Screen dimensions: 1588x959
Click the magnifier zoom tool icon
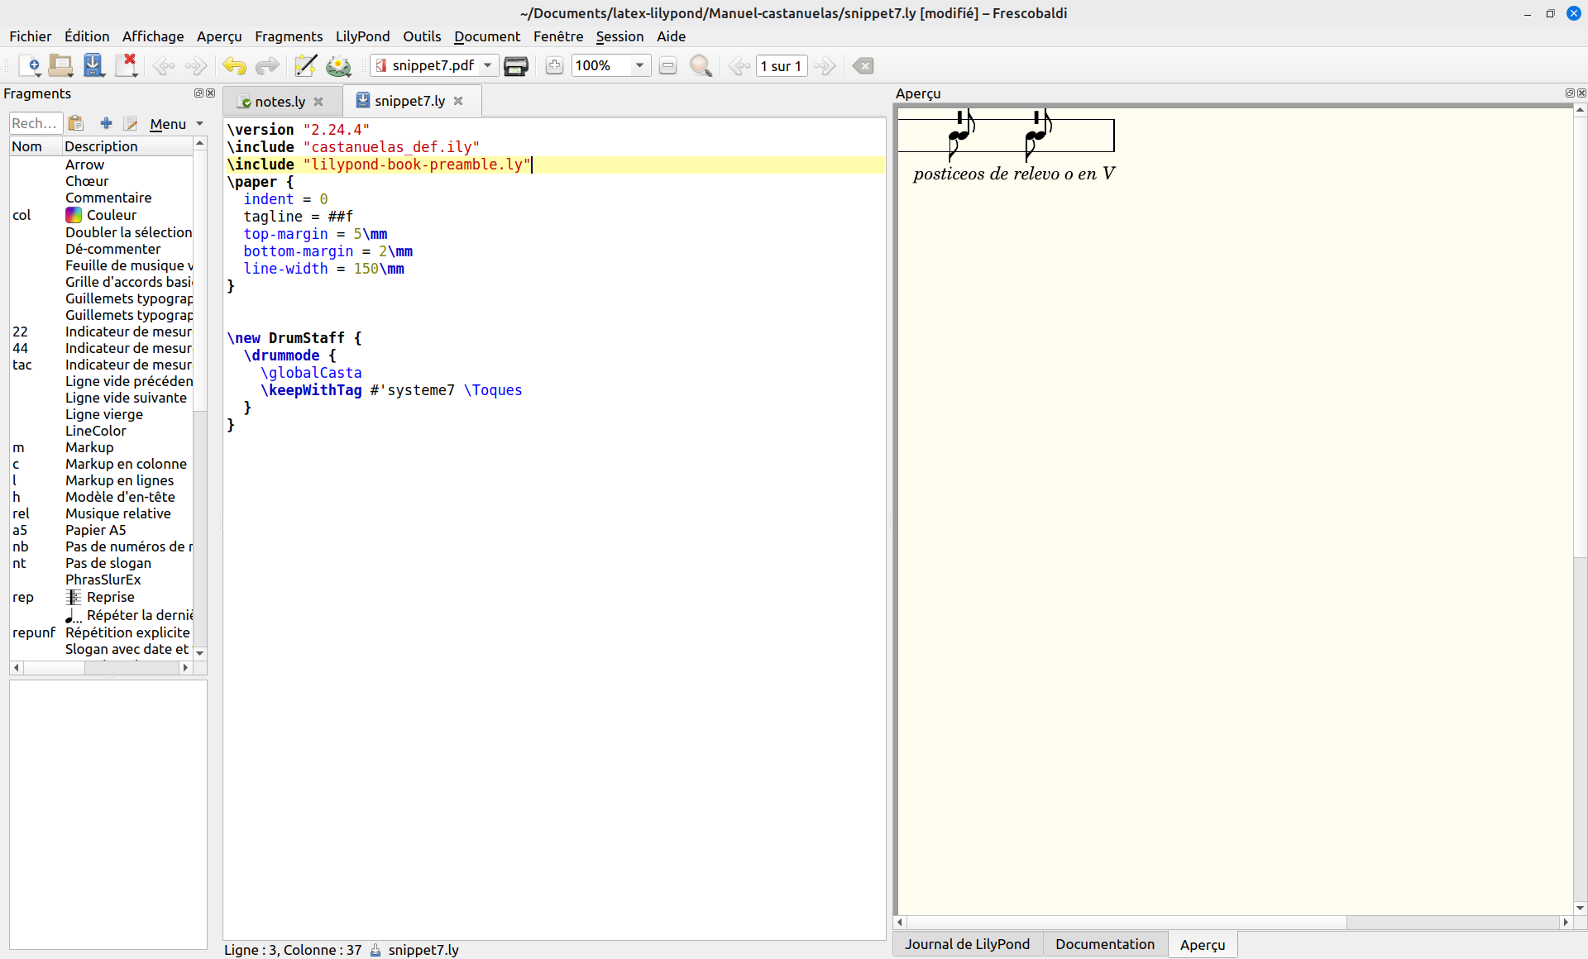click(x=701, y=65)
